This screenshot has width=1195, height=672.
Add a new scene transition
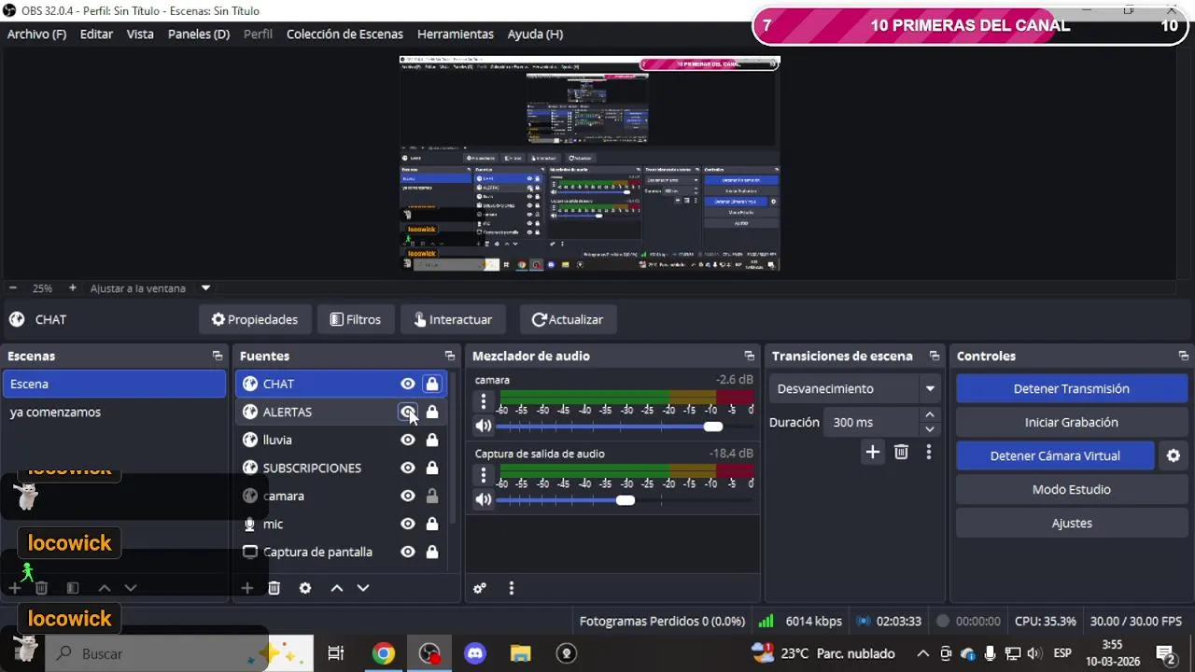pos(872,452)
